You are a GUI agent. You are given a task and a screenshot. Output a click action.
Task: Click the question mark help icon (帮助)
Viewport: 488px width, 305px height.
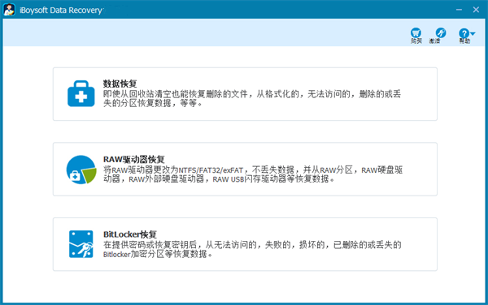(x=464, y=33)
